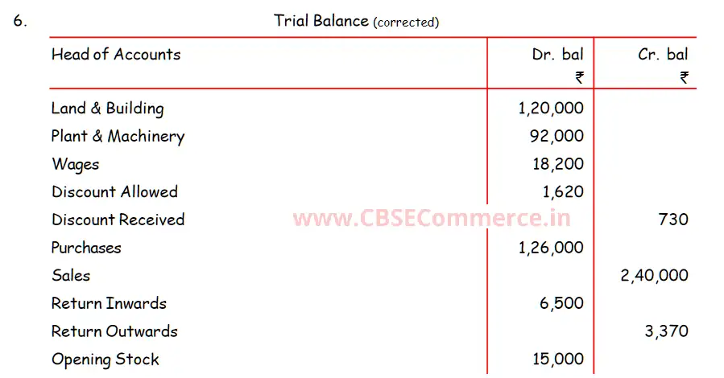Click the question number 6
The height and width of the screenshot is (378, 724).
click(20, 22)
